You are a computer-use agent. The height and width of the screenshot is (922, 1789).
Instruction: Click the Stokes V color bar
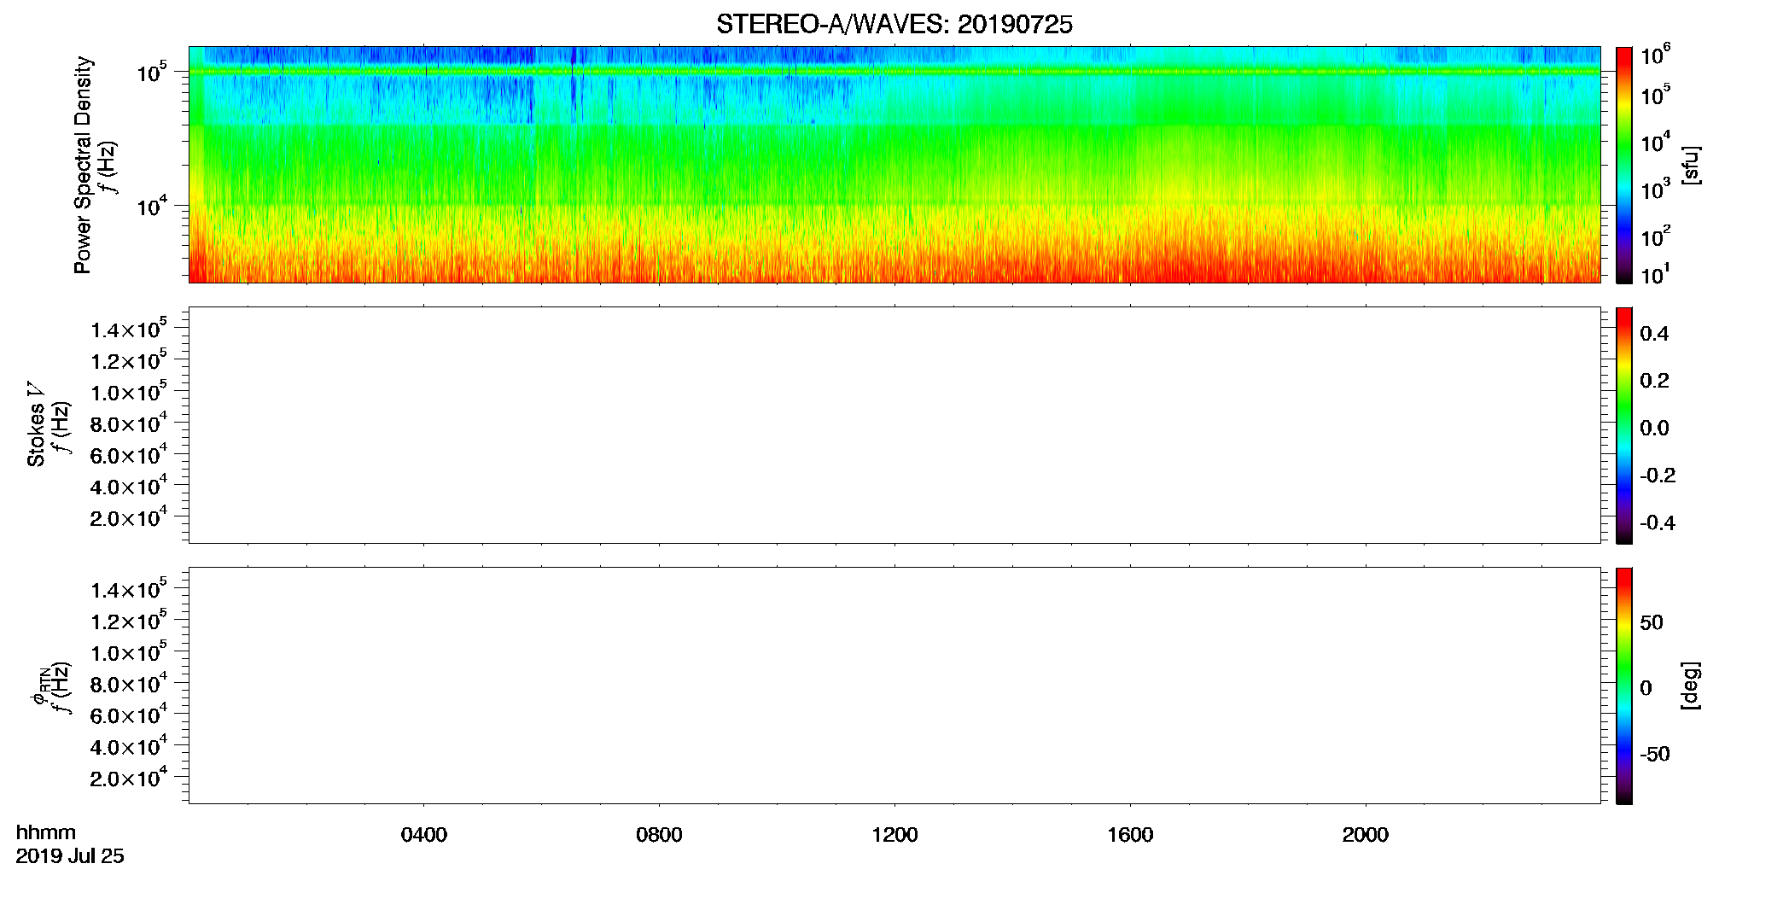(x=1623, y=425)
